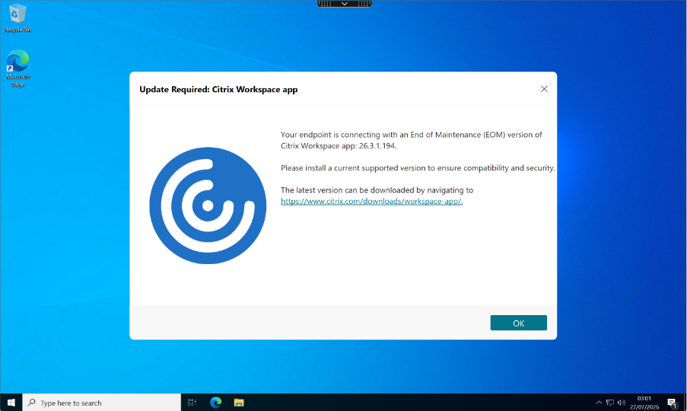The height and width of the screenshot is (411, 687).
Task: Open the volume tray icon
Action: 622,402
